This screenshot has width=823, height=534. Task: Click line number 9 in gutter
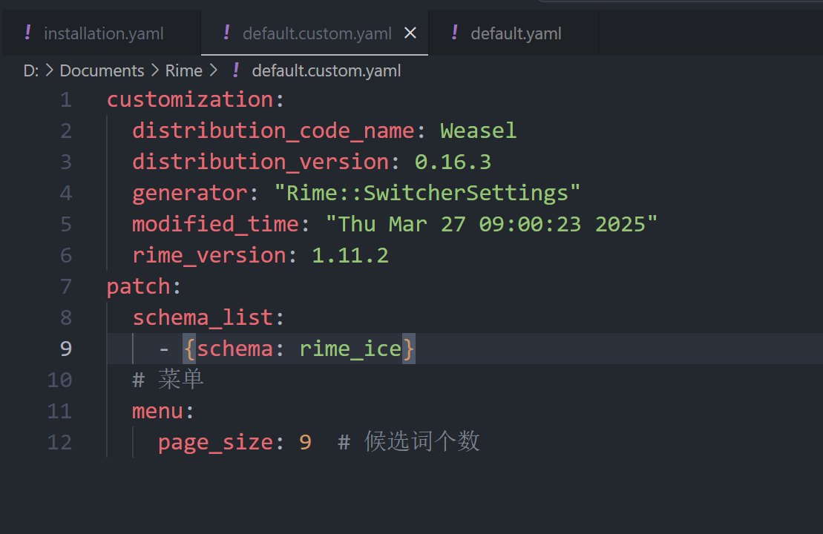click(65, 349)
